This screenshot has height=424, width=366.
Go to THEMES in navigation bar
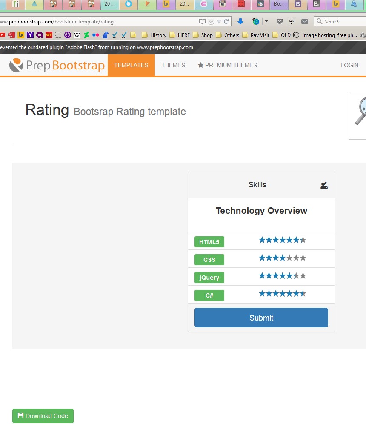pyautogui.click(x=173, y=65)
